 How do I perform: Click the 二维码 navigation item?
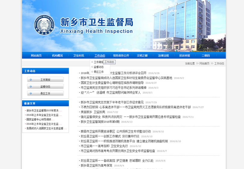tap(206, 55)
